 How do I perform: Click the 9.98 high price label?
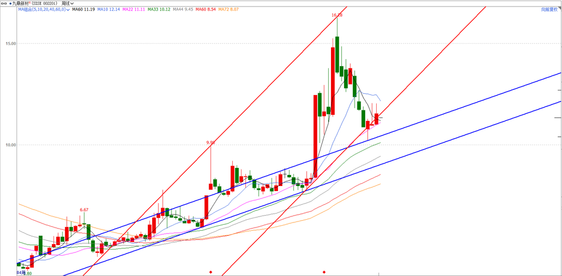[210, 142]
